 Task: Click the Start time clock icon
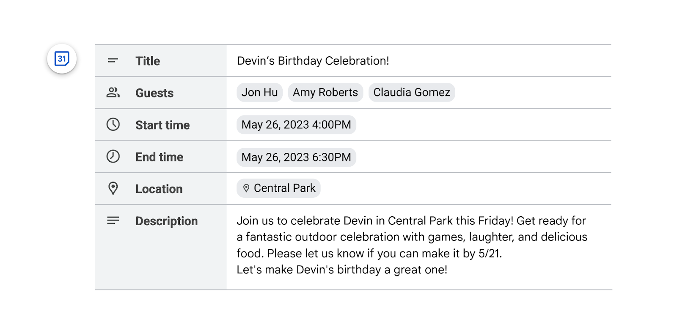113,124
